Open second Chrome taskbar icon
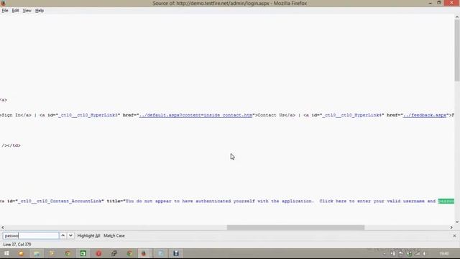460x259 pixels. click(129, 253)
